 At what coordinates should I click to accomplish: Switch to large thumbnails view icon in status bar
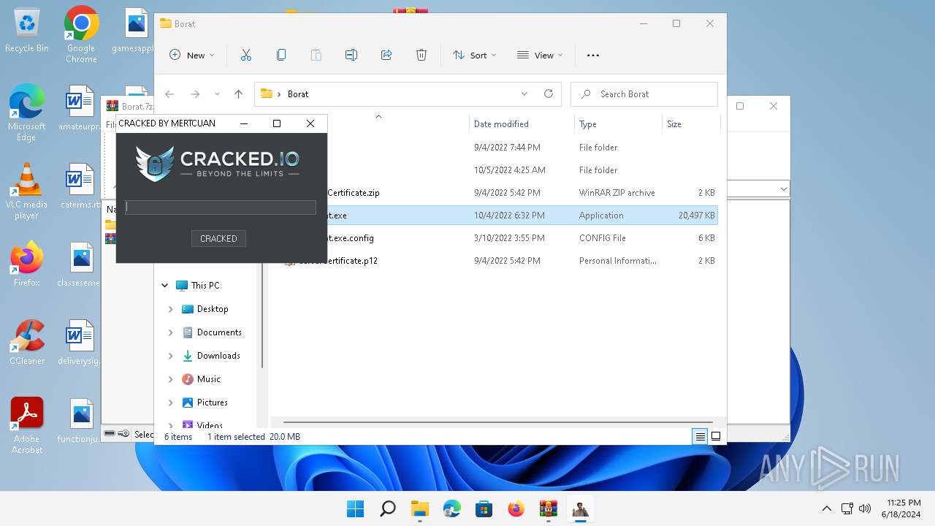716,436
